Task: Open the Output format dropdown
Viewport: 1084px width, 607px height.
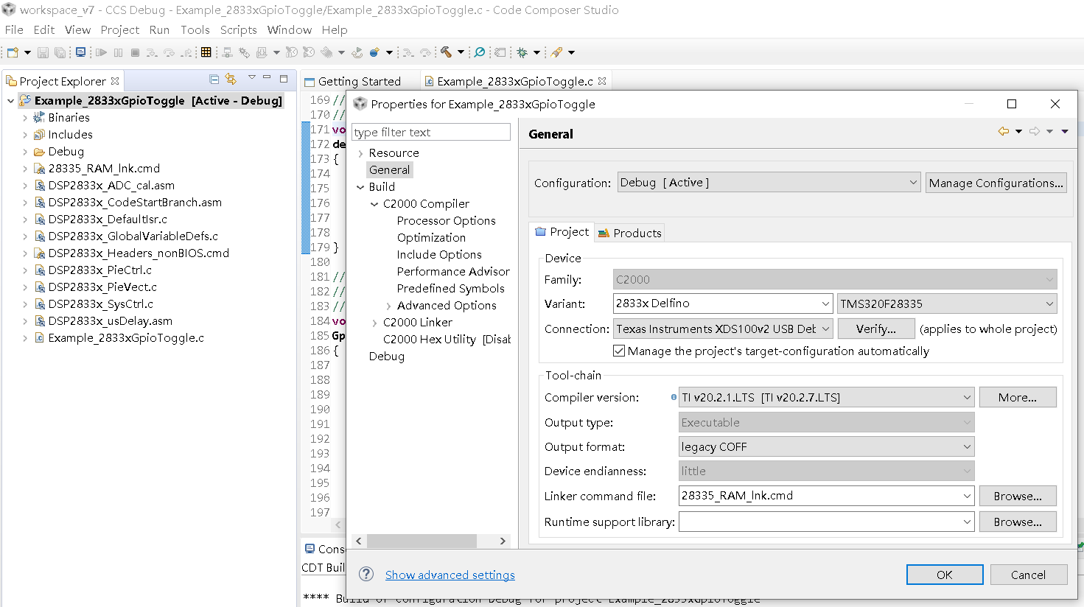Action: [827, 446]
